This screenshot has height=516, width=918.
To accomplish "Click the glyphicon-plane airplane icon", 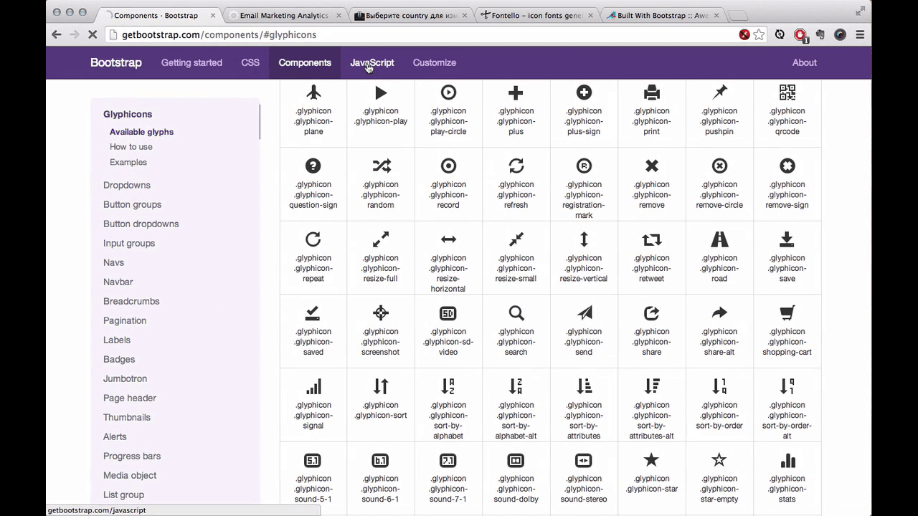I will click(313, 92).
